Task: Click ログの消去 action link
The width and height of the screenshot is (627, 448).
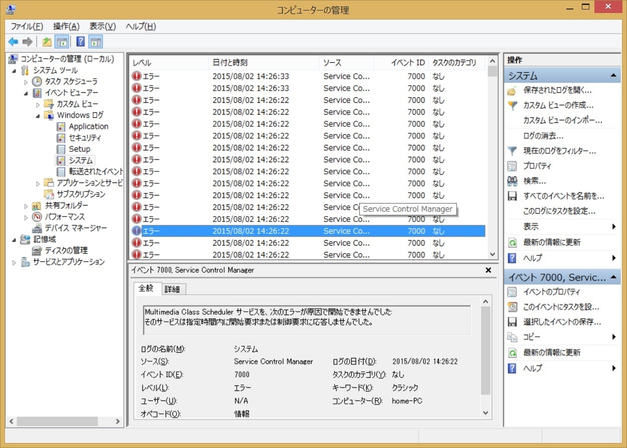Action: (x=543, y=136)
